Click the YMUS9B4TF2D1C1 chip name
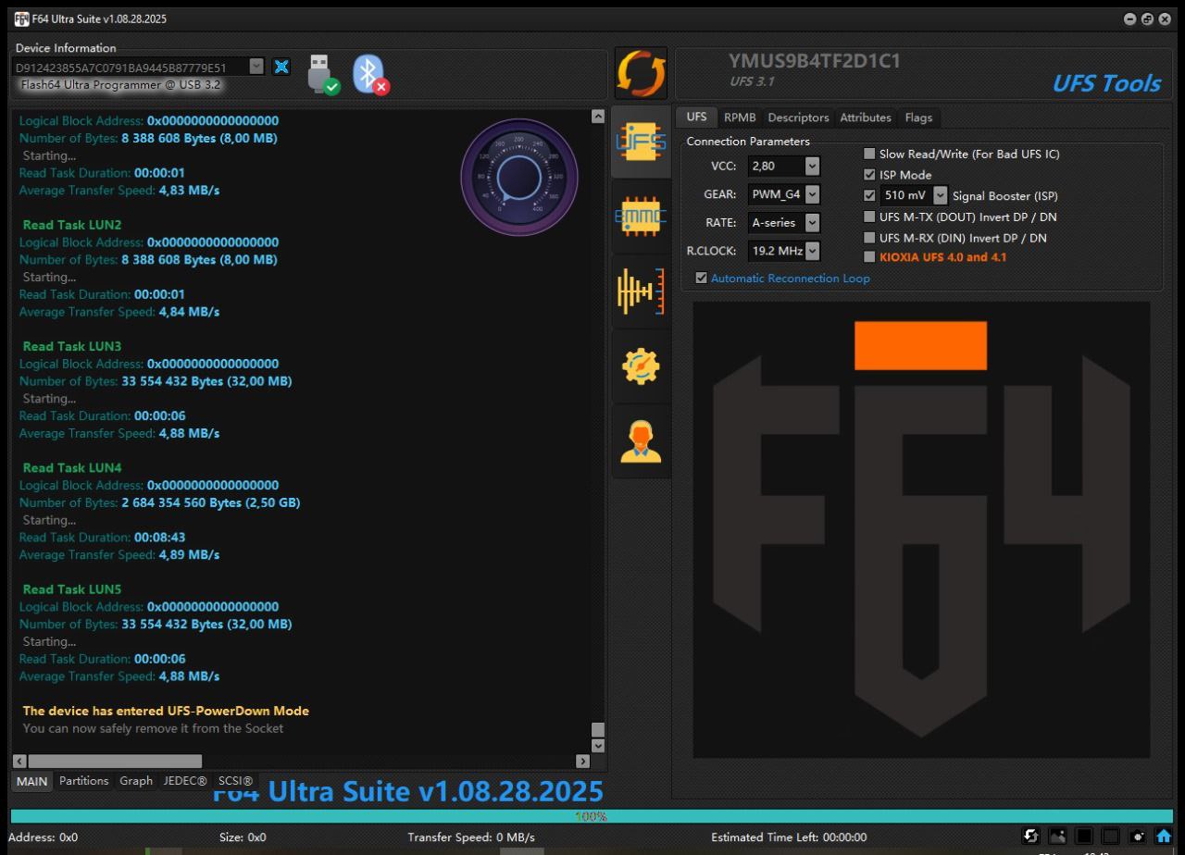The image size is (1185, 855). click(815, 61)
